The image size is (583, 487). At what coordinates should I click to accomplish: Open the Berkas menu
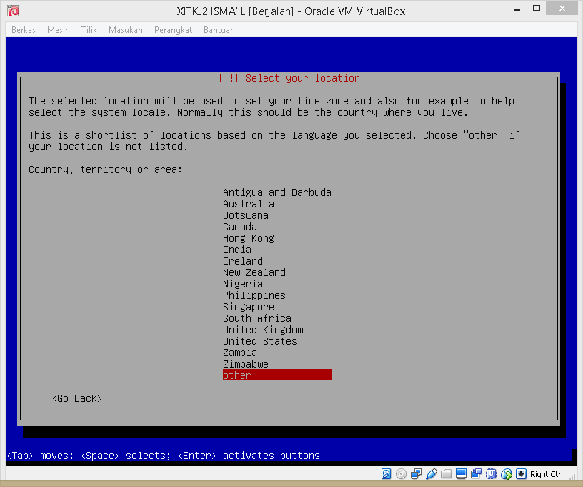[x=24, y=30]
